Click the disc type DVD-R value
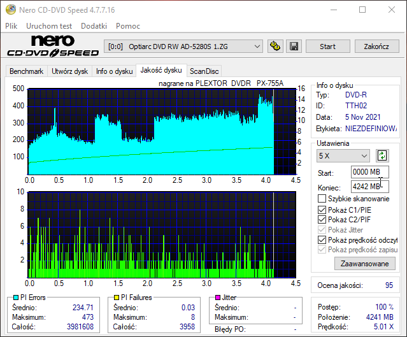Screen dimensions: 407x337 coord(356,95)
